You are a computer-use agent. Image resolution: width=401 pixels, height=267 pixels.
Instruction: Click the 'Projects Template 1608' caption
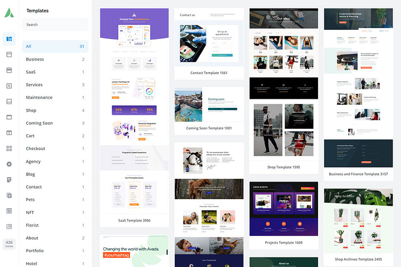point(283,243)
